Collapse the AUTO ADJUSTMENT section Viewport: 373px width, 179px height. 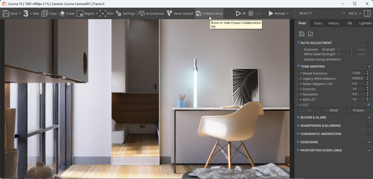click(299, 43)
